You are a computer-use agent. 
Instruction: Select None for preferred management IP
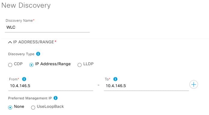[x=10, y=108]
